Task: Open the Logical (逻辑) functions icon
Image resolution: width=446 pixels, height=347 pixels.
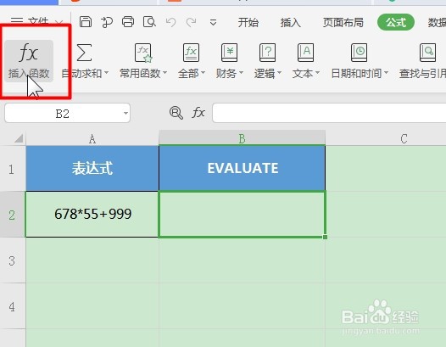Action: (x=267, y=53)
